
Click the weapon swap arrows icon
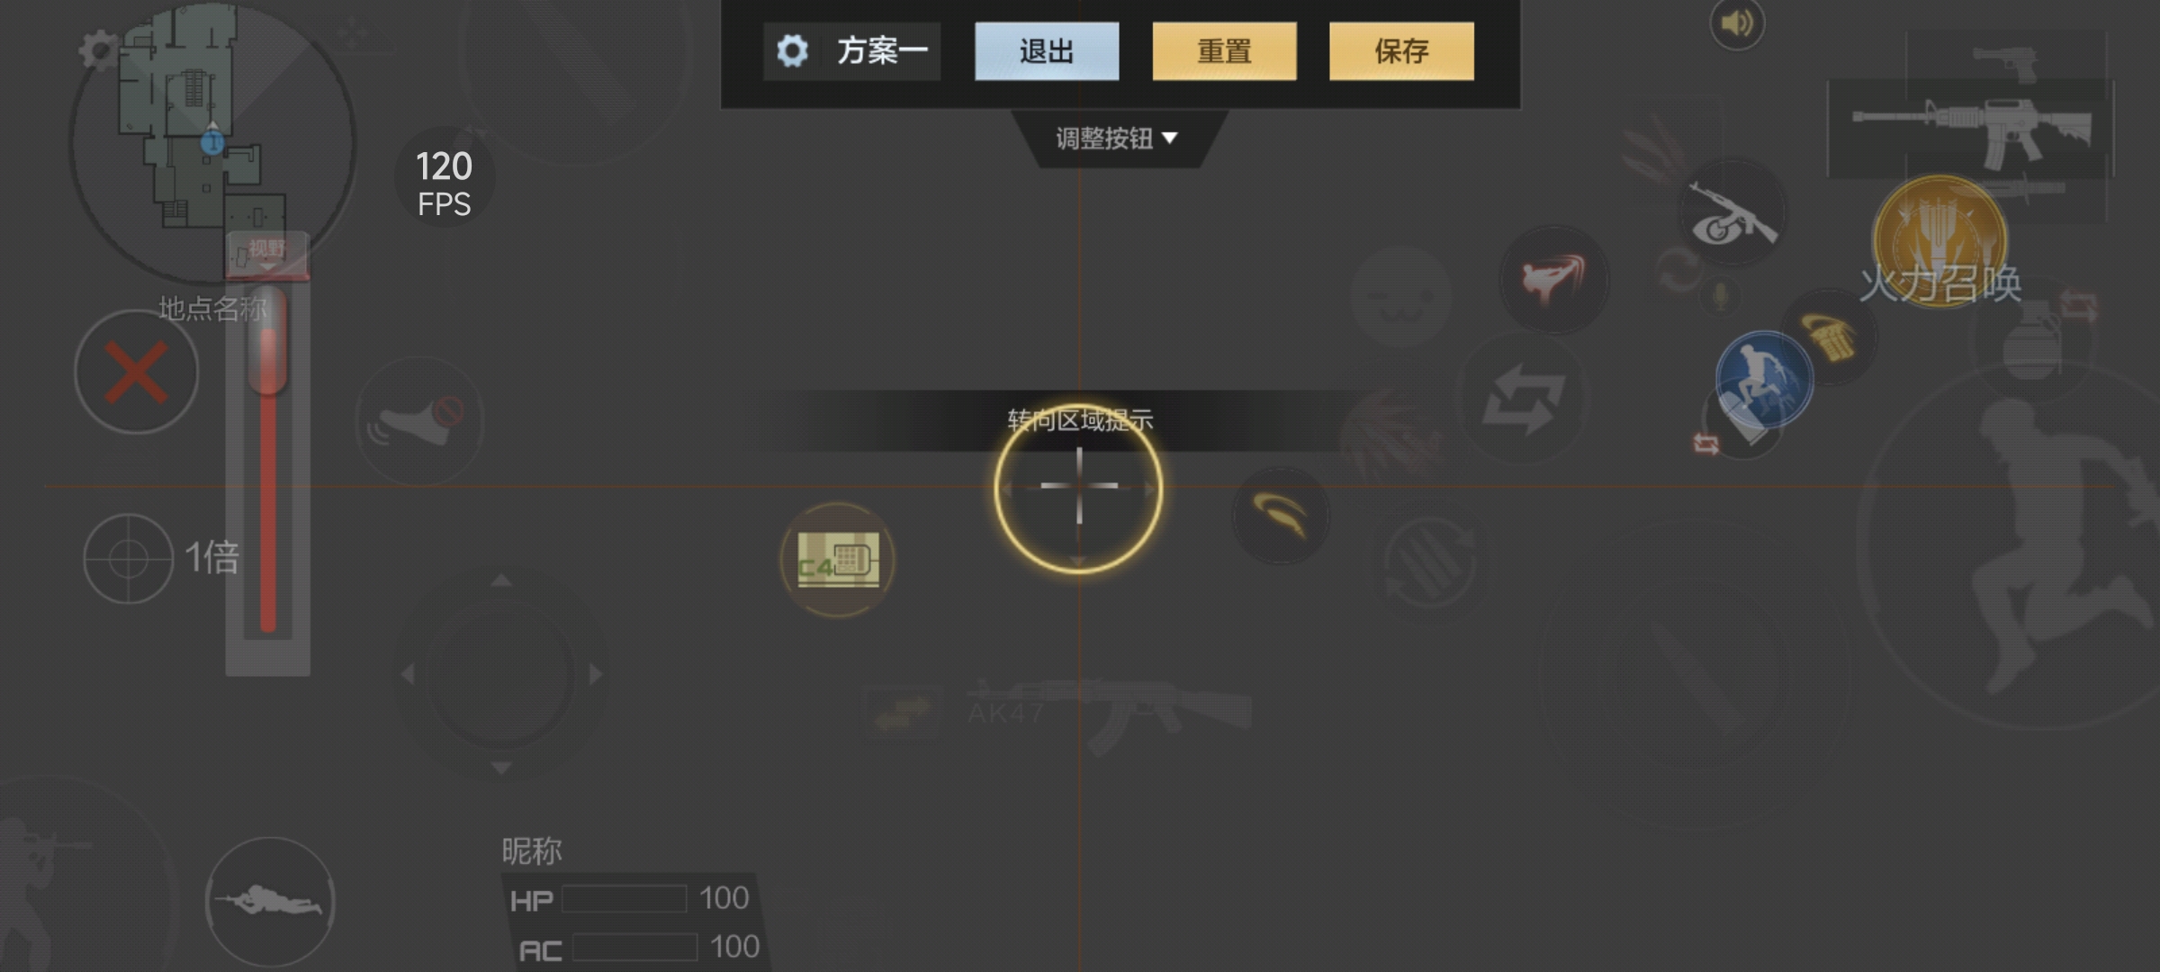click(1523, 398)
